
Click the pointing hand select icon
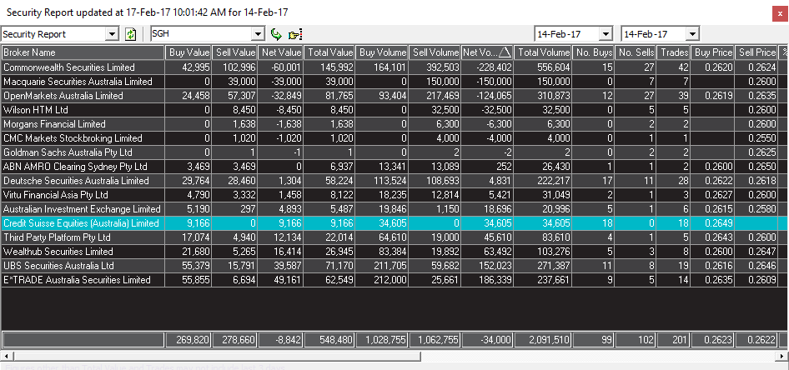point(295,35)
